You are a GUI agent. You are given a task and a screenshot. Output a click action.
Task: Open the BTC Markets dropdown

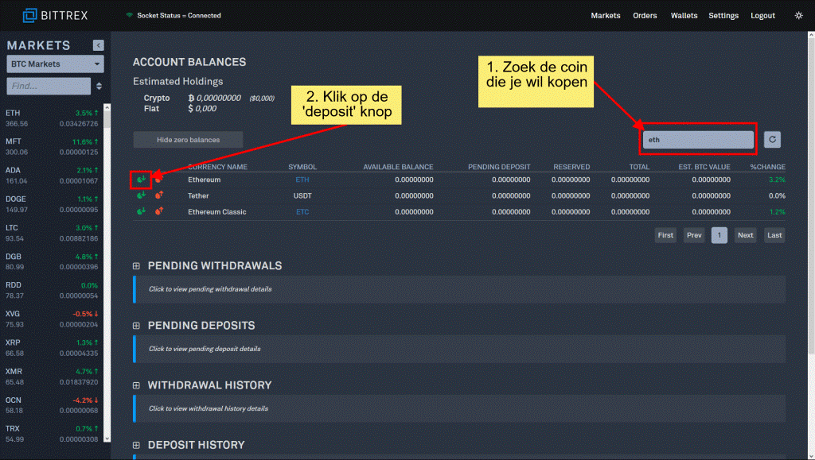click(x=55, y=64)
